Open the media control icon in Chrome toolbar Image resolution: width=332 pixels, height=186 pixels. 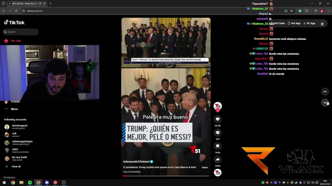[x=316, y=11]
